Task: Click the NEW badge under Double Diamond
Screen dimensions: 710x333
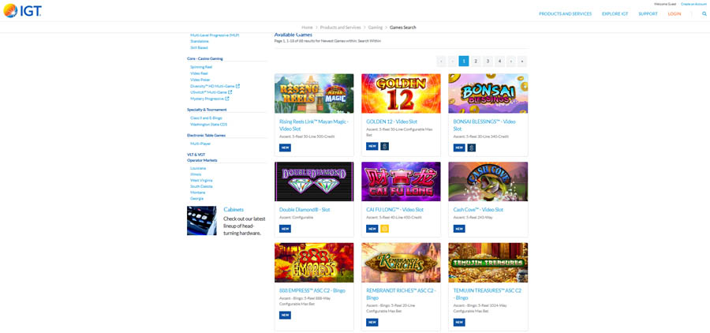Action: coord(285,229)
